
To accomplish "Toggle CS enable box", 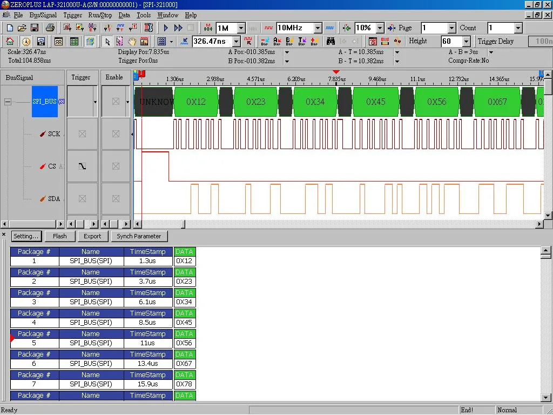I will point(116,166).
